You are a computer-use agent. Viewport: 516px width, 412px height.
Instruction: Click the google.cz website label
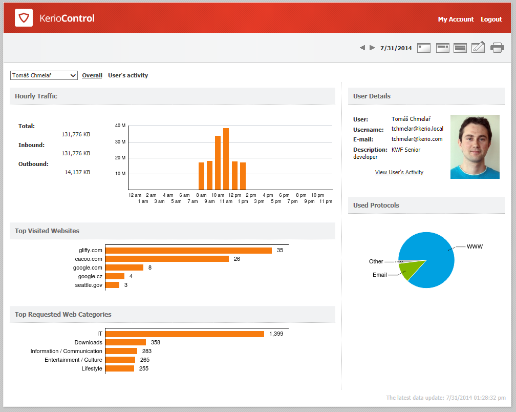point(90,276)
